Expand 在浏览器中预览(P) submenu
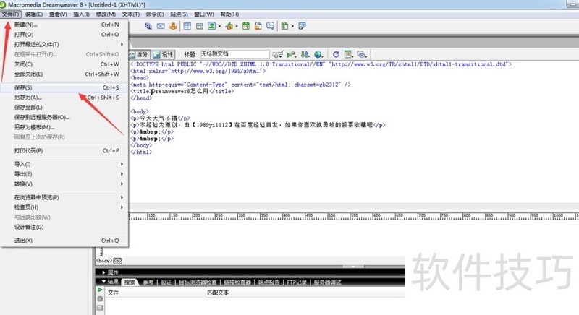The height and width of the screenshot is (315, 579). pyautogui.click(x=64, y=197)
